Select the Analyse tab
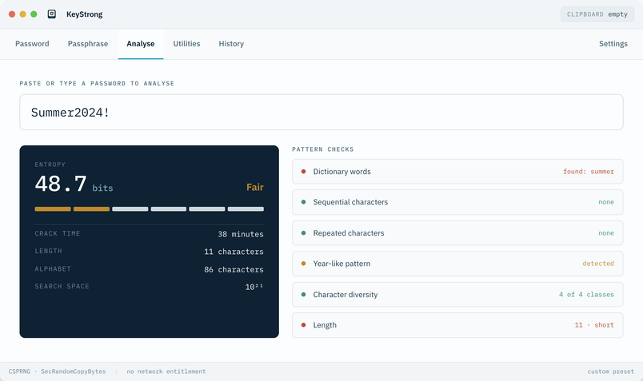The width and height of the screenshot is (643, 381). [141, 44]
